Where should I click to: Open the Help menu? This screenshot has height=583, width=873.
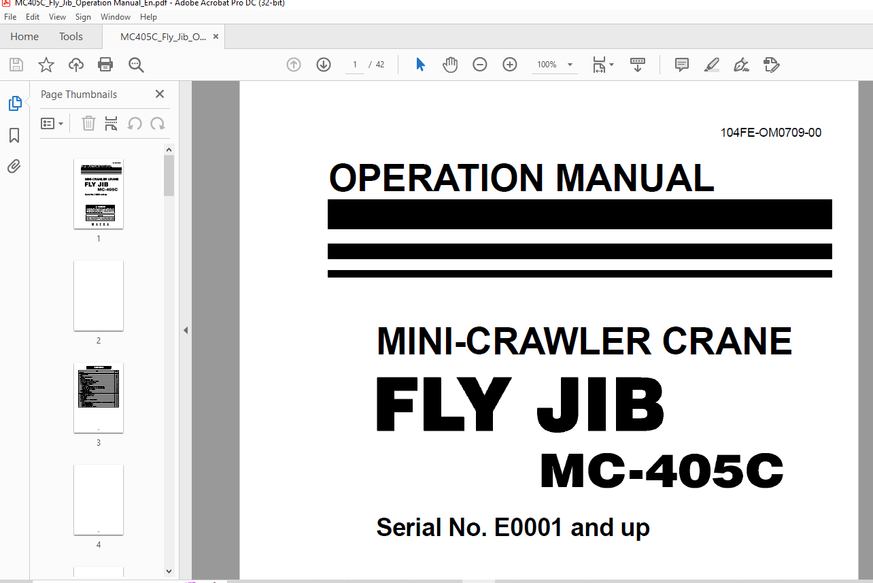[148, 17]
